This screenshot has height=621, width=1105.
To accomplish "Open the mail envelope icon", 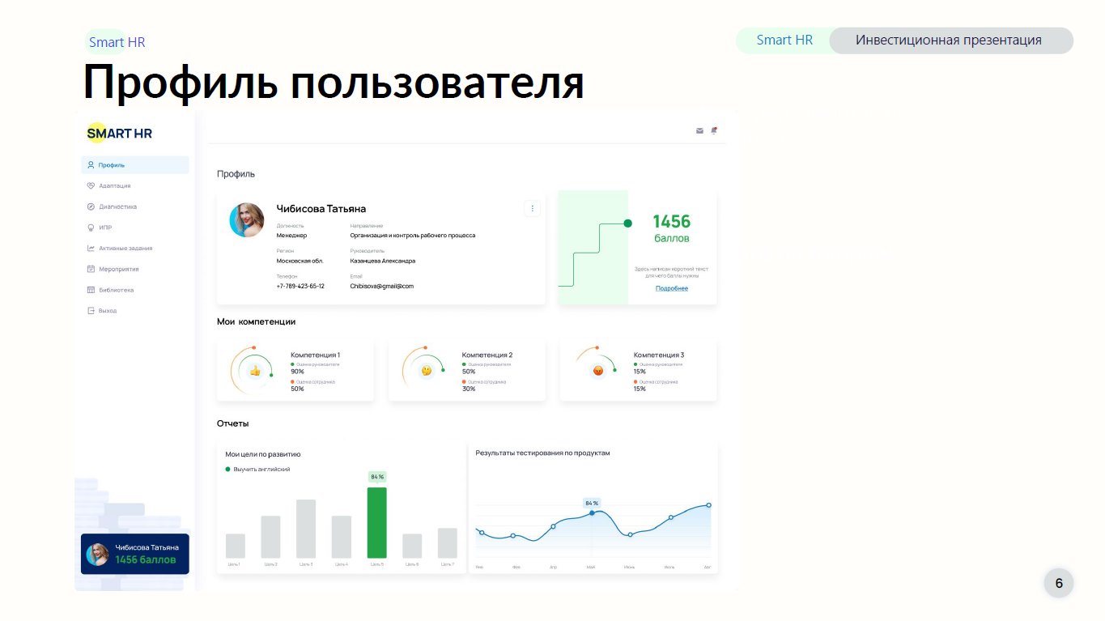I will pyautogui.click(x=699, y=130).
